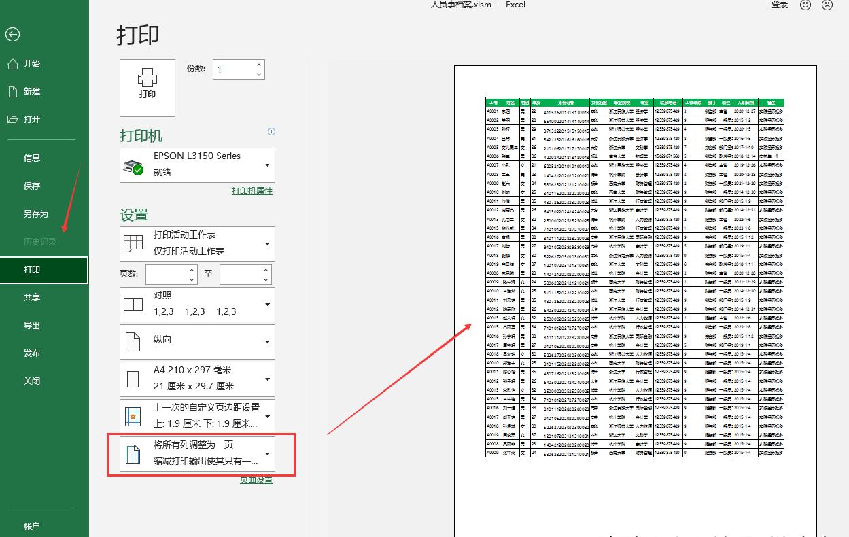
Task: Open the 打印机属性 link
Action: pos(252,191)
